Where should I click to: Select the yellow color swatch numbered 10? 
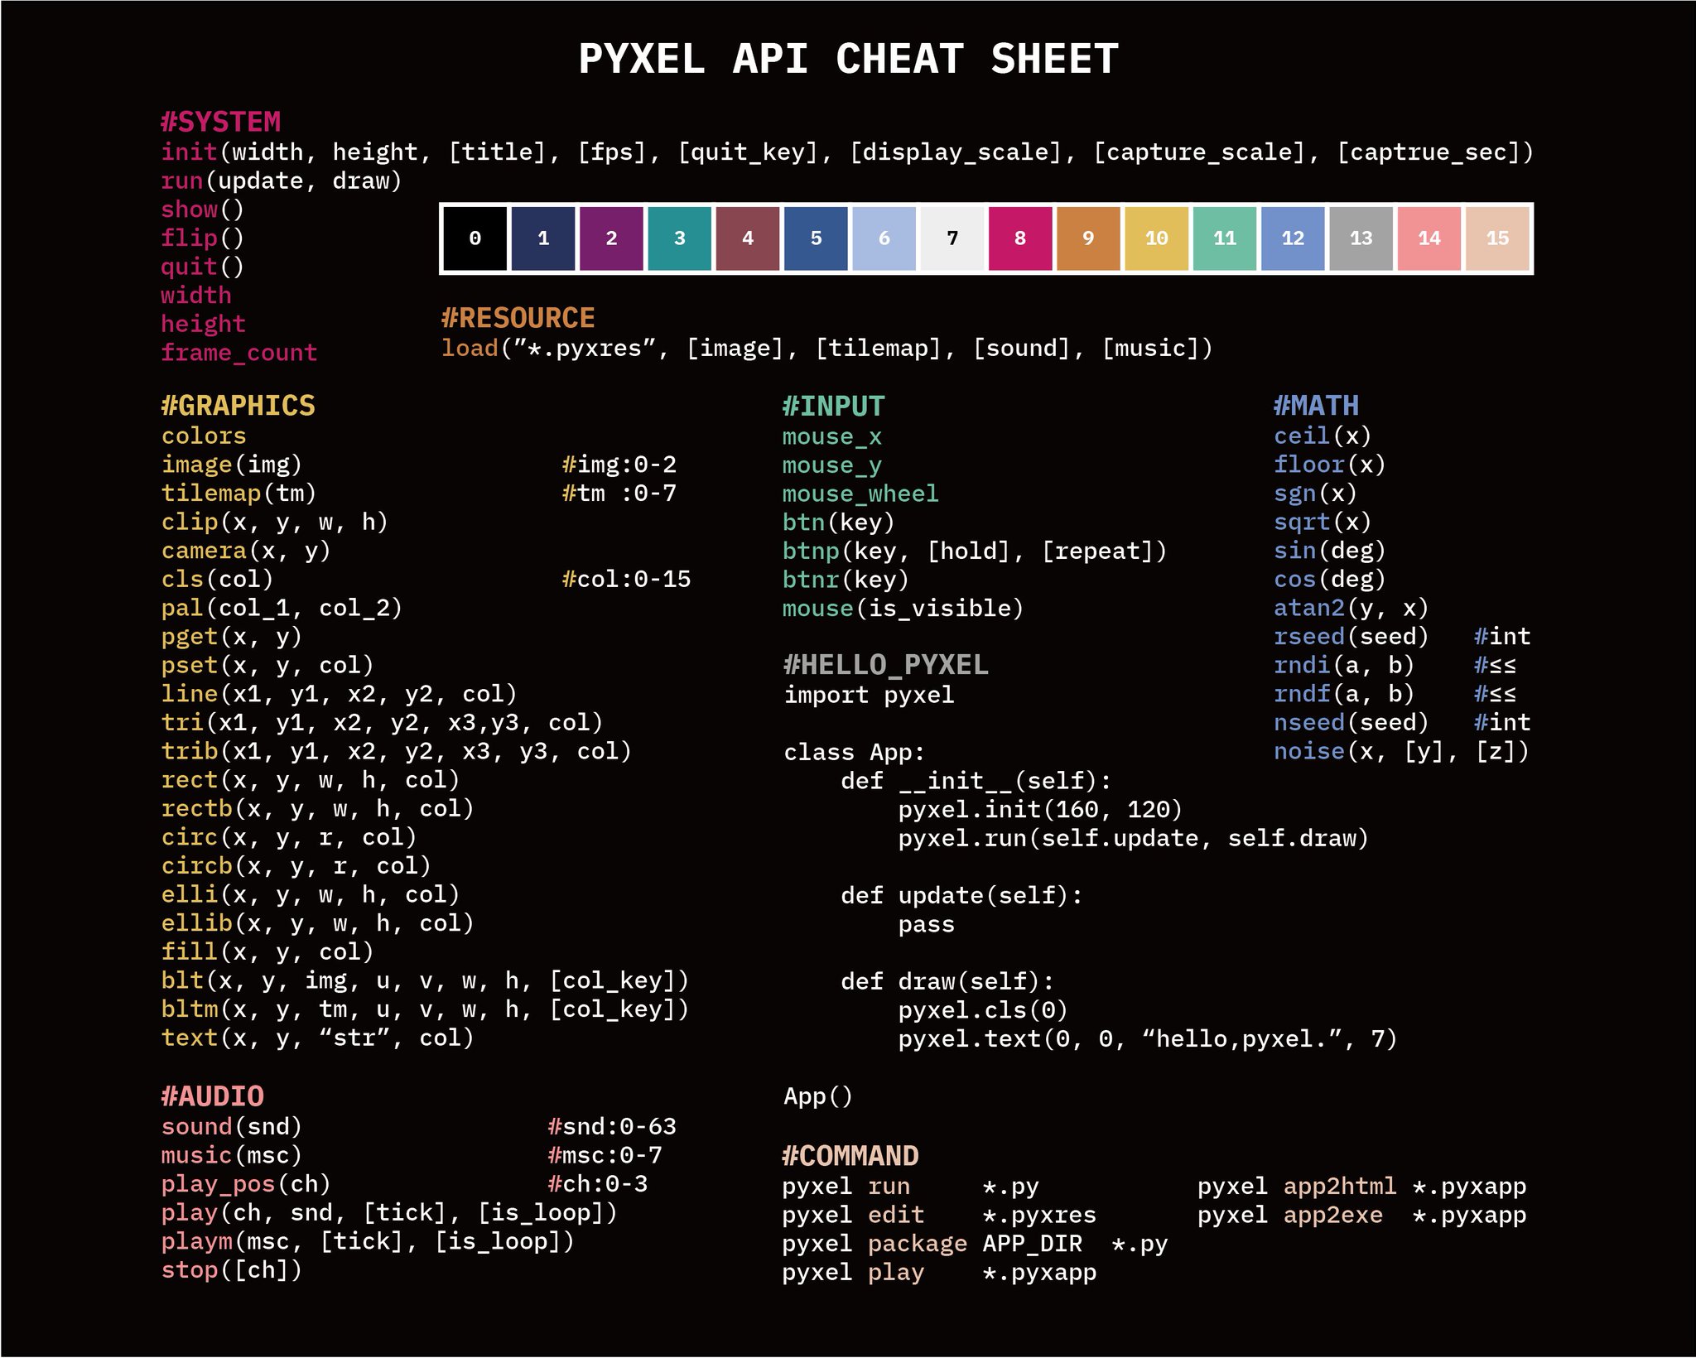pyautogui.click(x=1156, y=238)
